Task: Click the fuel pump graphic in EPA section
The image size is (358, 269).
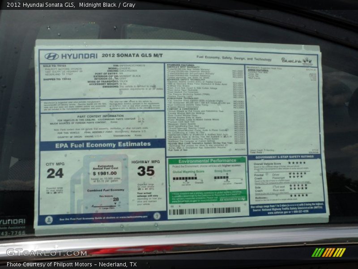Action: 99,184
